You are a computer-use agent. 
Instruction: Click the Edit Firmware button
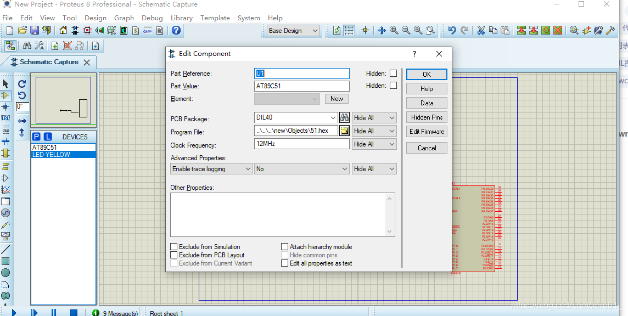tap(427, 131)
